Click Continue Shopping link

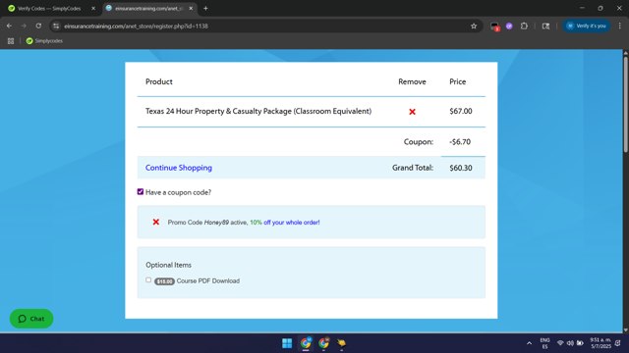pos(179,168)
